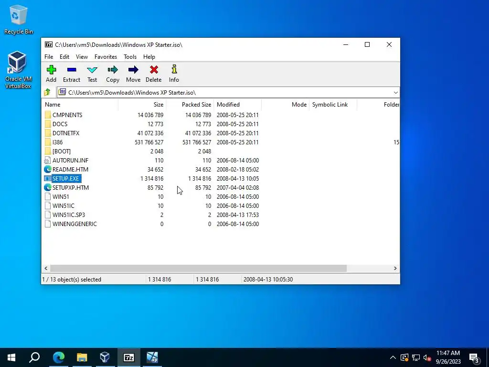Select the WIN51IC file icon

pyautogui.click(x=48, y=205)
